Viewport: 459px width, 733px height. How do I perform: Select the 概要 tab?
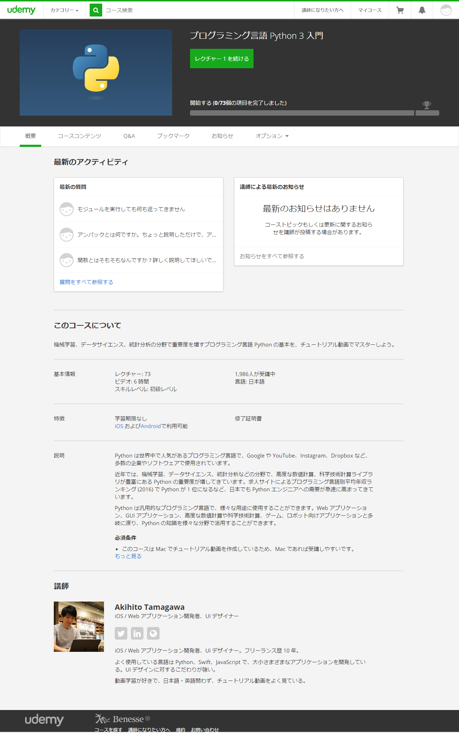tap(30, 136)
